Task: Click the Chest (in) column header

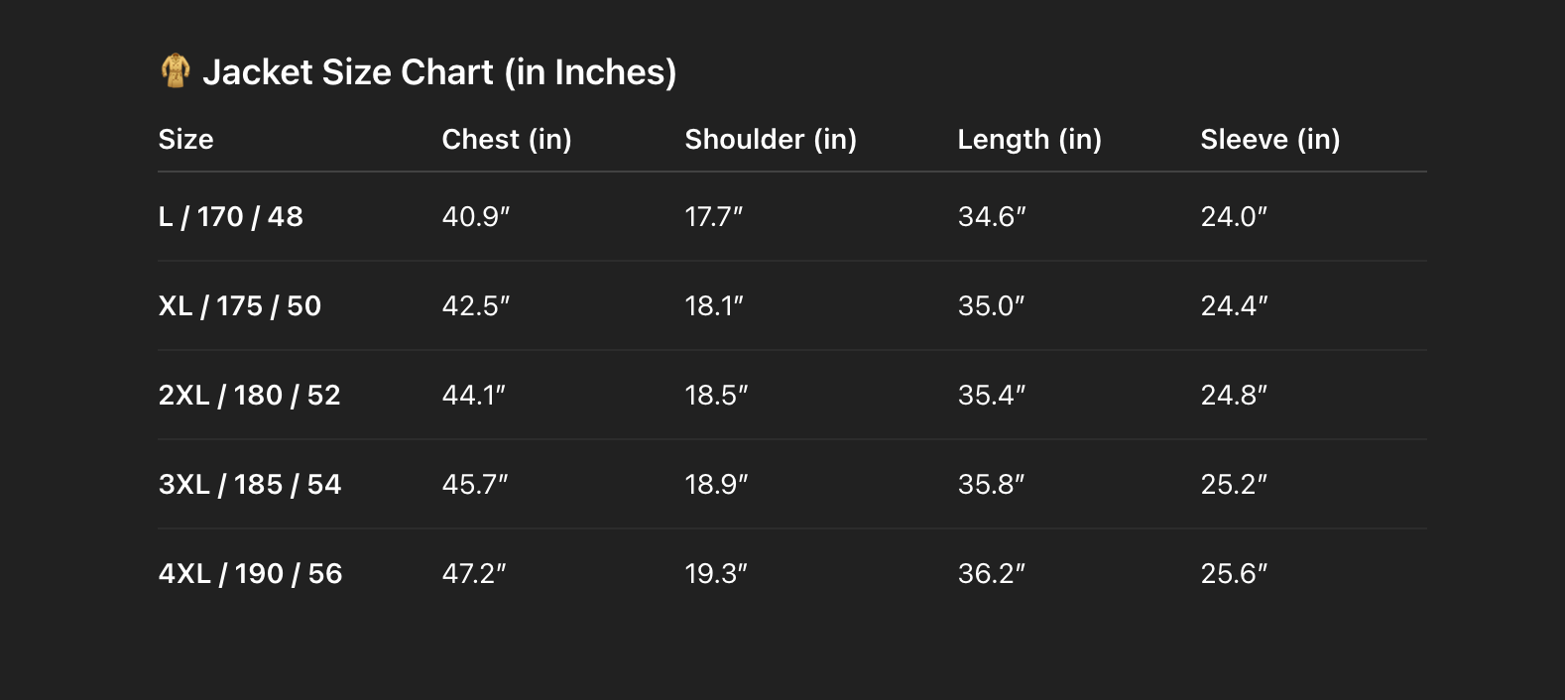Action: coord(506,139)
